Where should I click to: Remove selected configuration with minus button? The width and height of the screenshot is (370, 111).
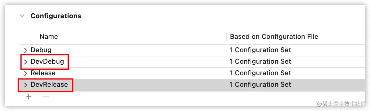click(x=46, y=97)
